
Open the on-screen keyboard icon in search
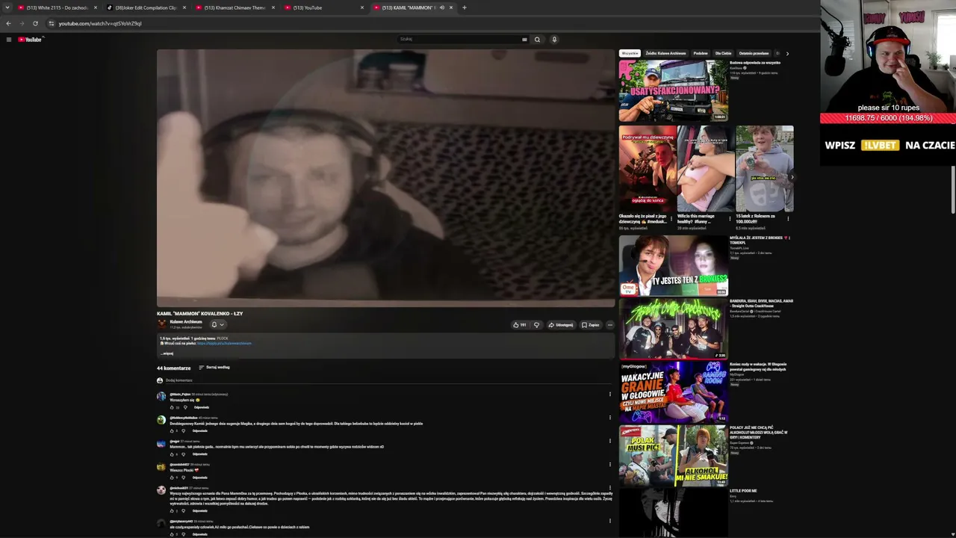point(524,40)
